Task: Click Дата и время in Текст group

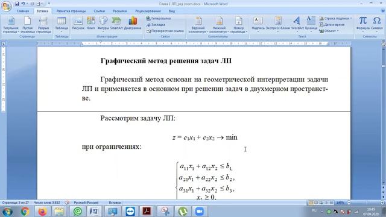Action: pos(332,25)
